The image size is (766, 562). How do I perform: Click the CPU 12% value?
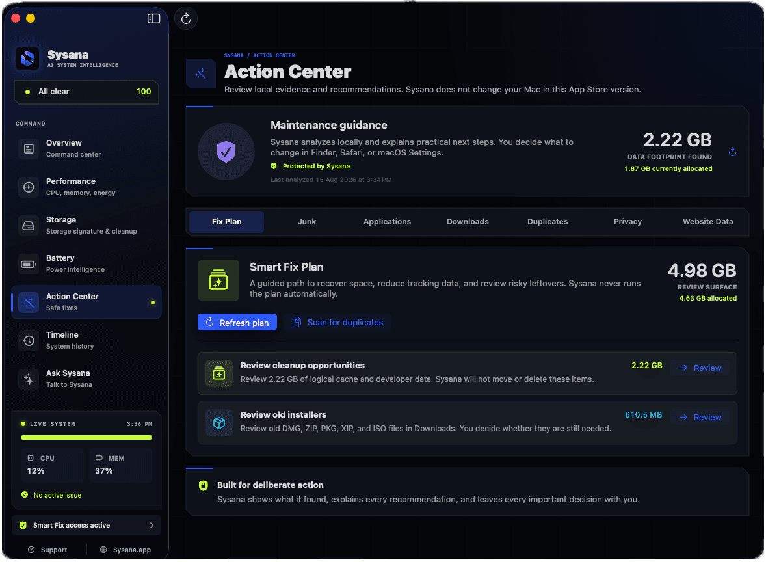pos(36,471)
